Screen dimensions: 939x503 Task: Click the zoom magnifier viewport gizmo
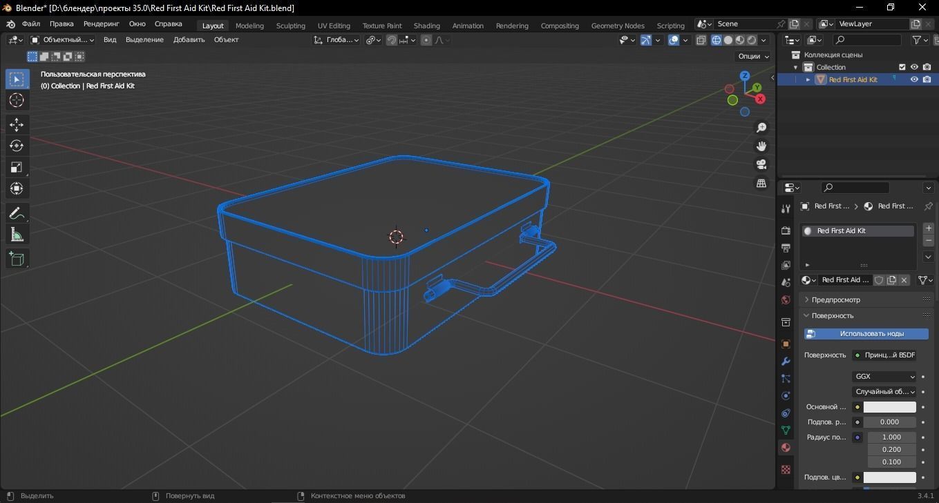point(761,128)
